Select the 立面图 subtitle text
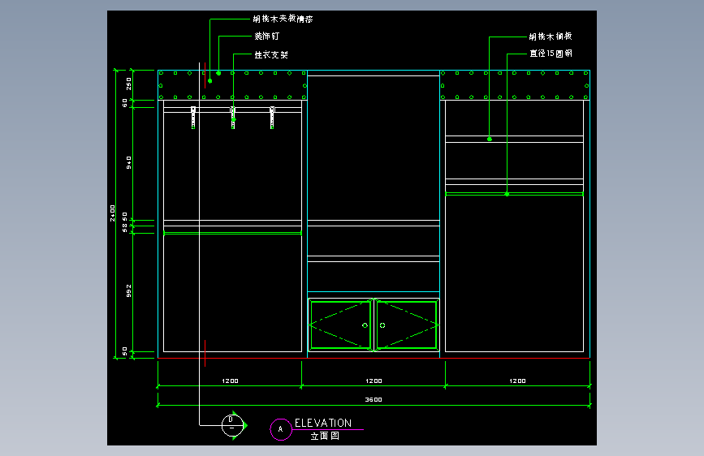704x456 pixels. point(325,436)
